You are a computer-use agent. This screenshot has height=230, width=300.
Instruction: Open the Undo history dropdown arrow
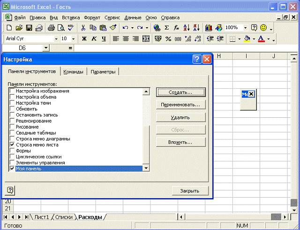pyautogui.click(x=132, y=28)
